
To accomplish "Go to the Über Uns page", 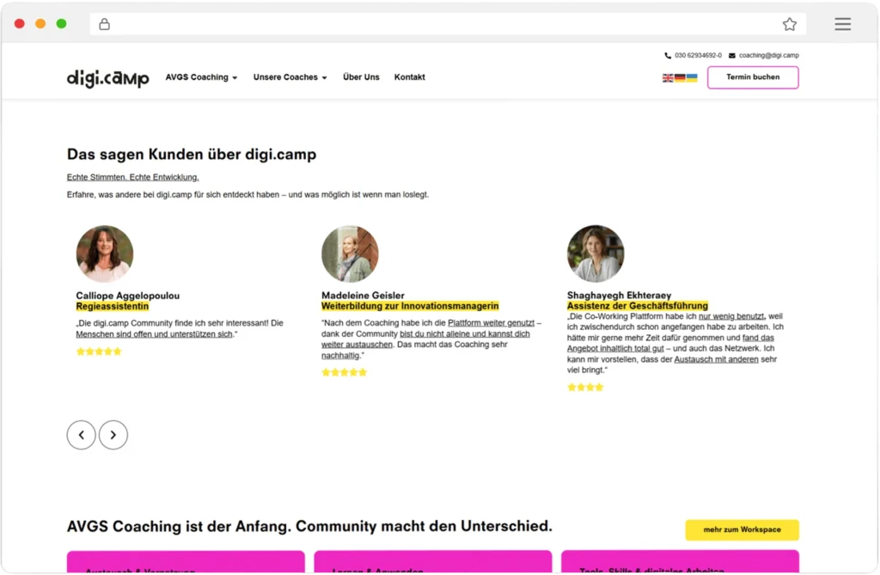I will coord(361,77).
